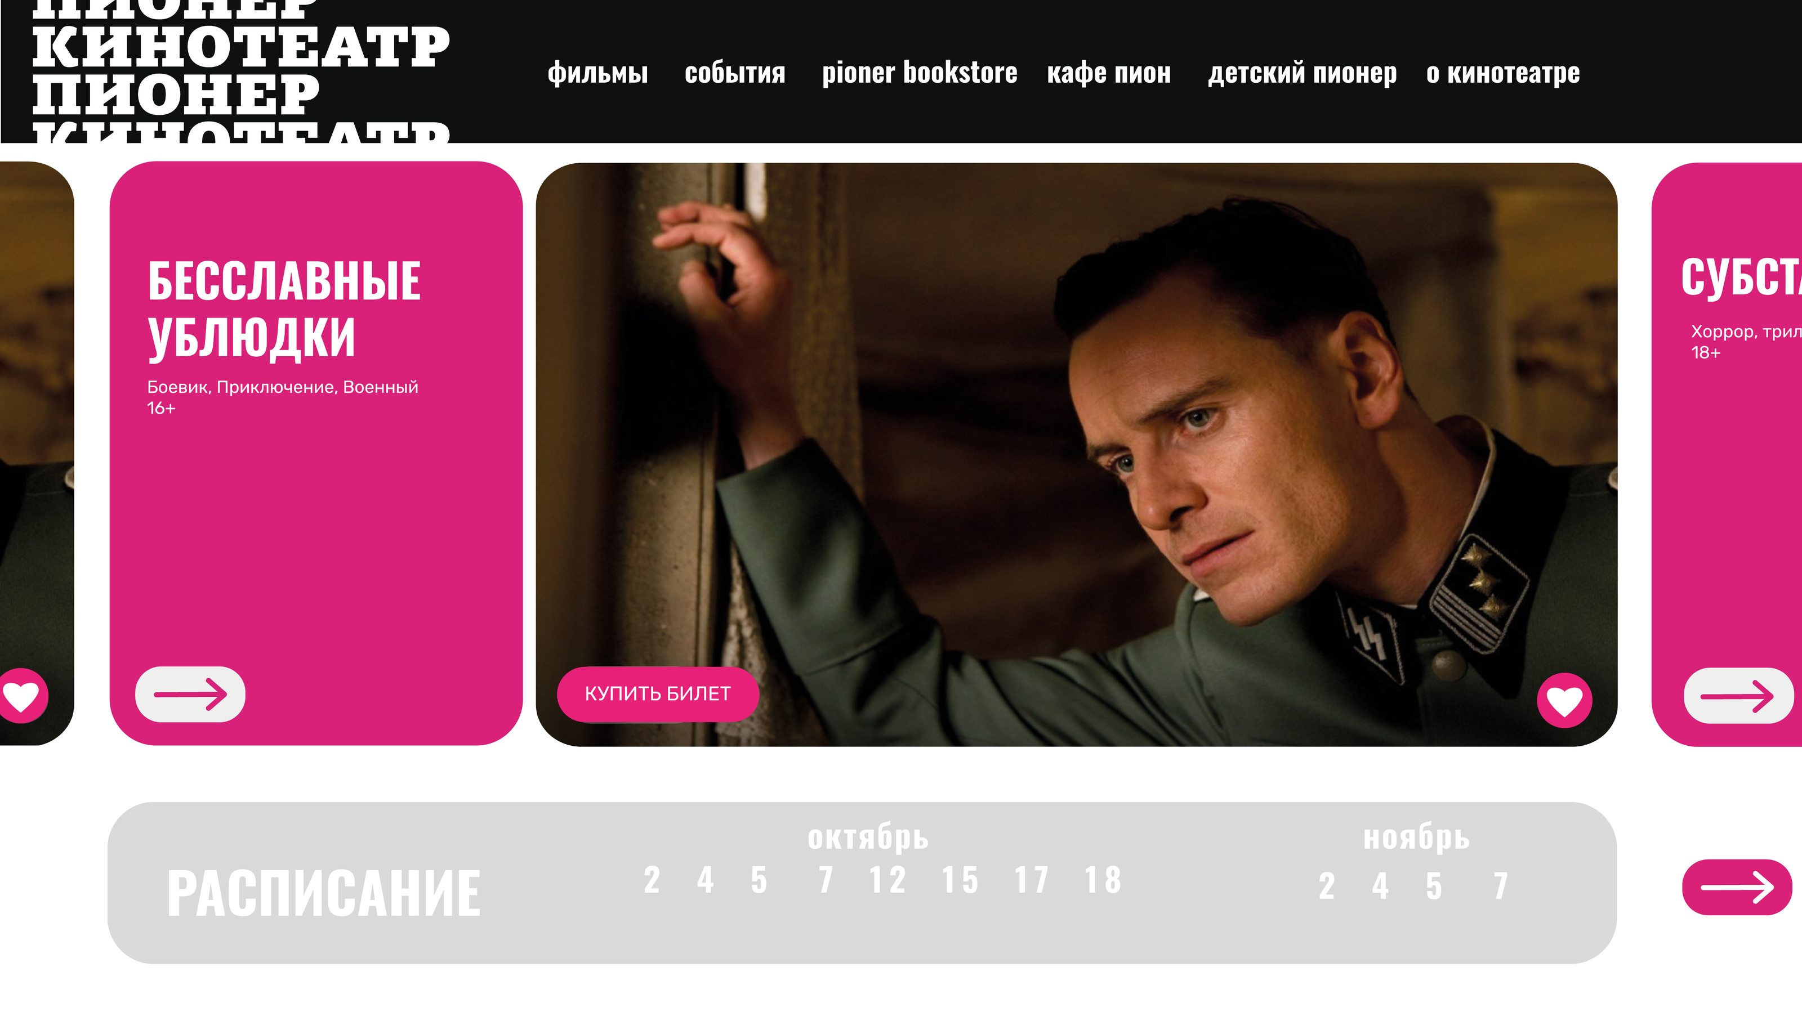This screenshot has height=1012, width=1802.
Task: Open the Субстанция card arrow button
Action: tap(1738, 695)
